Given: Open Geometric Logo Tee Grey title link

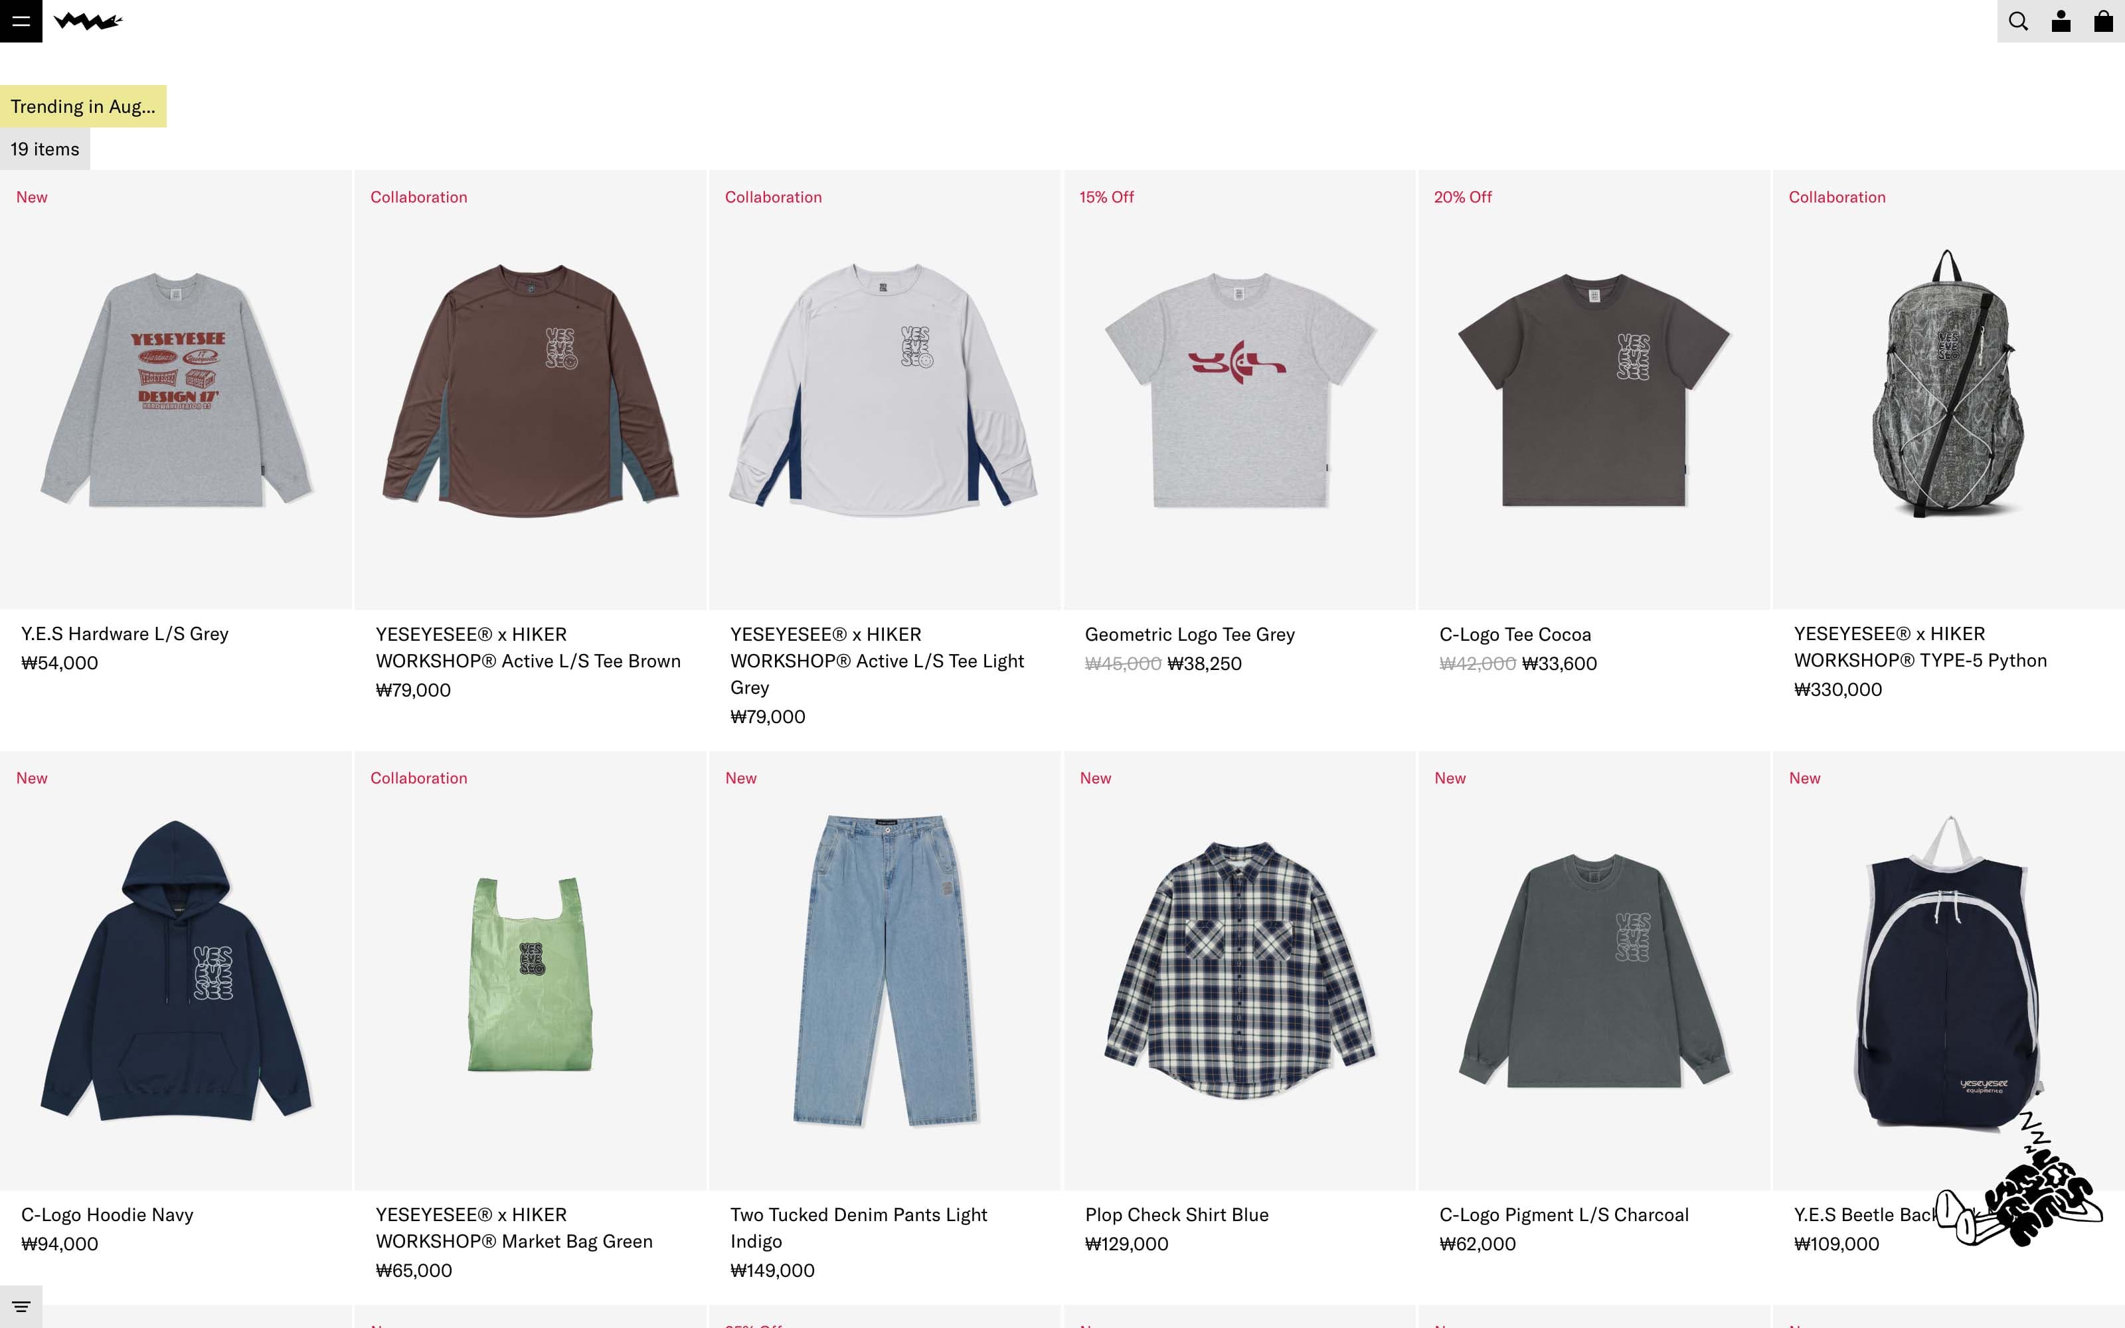Looking at the screenshot, I should [1190, 634].
